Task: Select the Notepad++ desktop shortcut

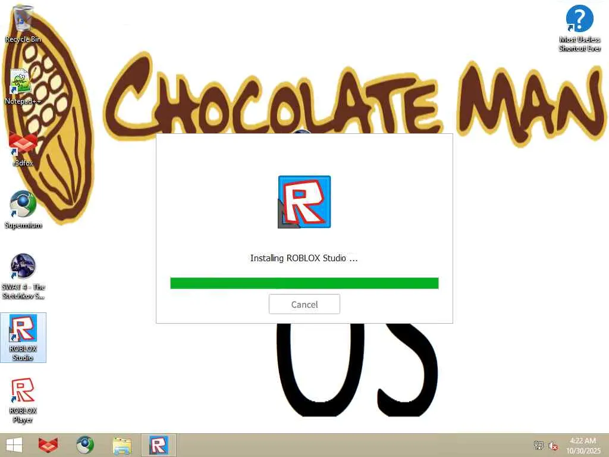Action: (23, 87)
